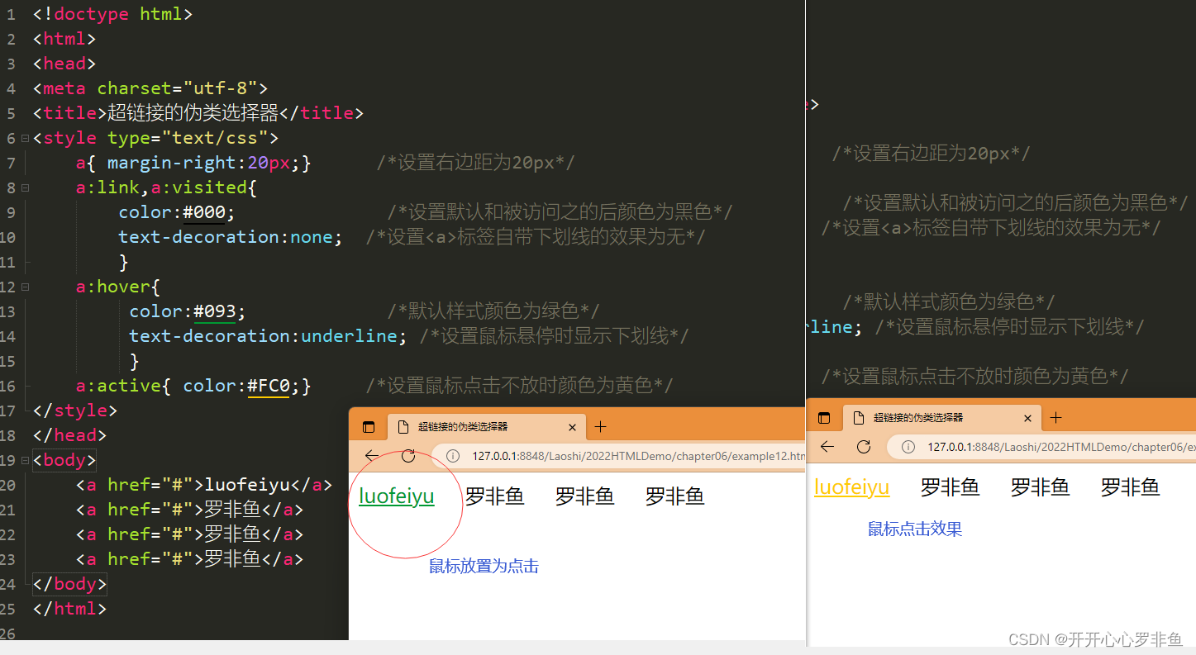Image resolution: width=1196 pixels, height=655 pixels.
Task: Collapse the style block fold marker on line 6
Action: click(x=25, y=138)
